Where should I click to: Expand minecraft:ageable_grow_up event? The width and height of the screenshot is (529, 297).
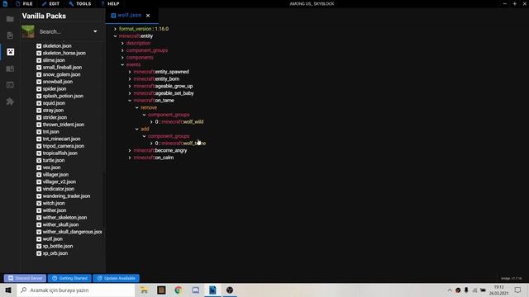[130, 86]
